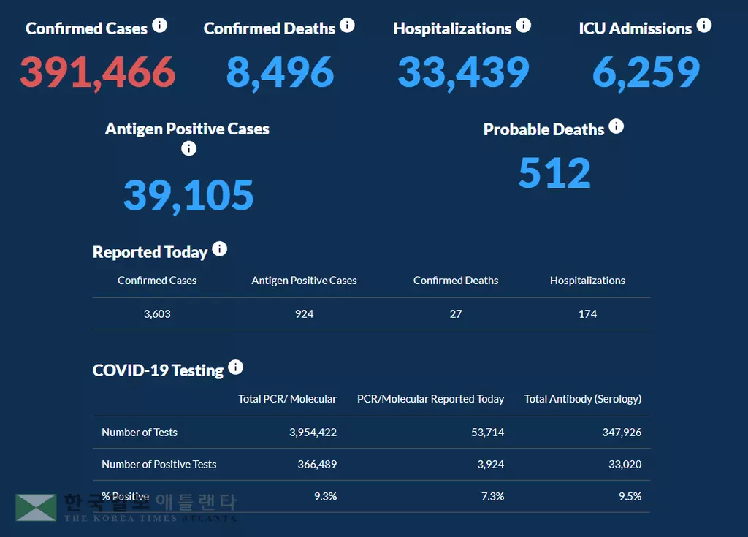748x537 pixels.
Task: Click the Number of Positive Tests row label
Action: [159, 464]
